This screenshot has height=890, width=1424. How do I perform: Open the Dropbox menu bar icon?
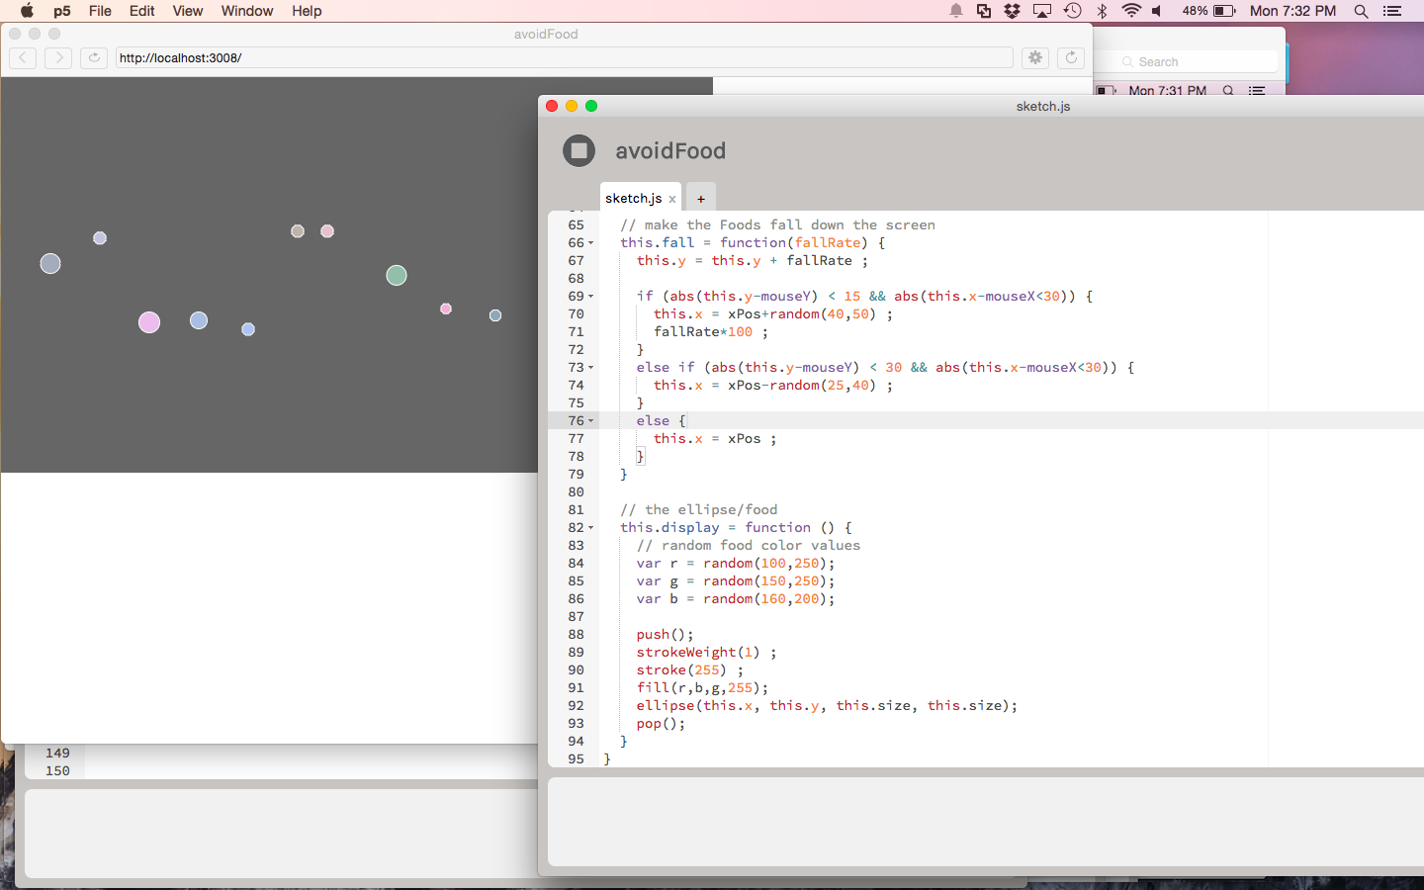(1012, 11)
